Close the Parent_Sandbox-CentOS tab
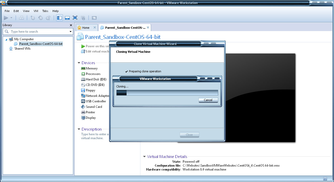Viewport: 334px width, 182px height. 148,27
